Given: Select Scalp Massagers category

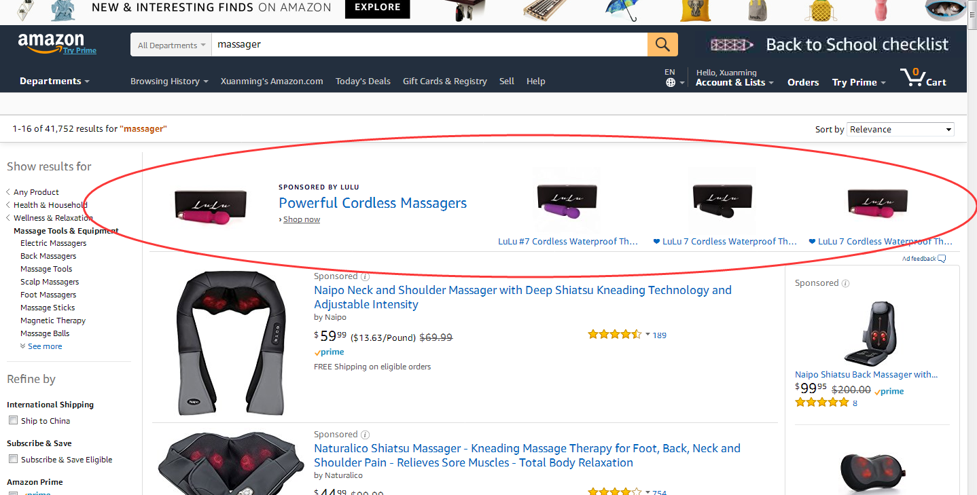Looking at the screenshot, I should tap(50, 282).
